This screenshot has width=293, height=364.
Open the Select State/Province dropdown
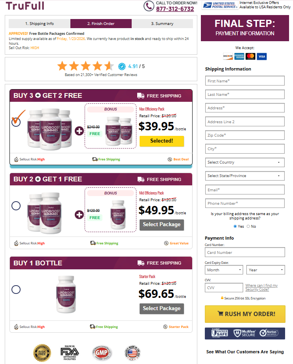click(244, 175)
